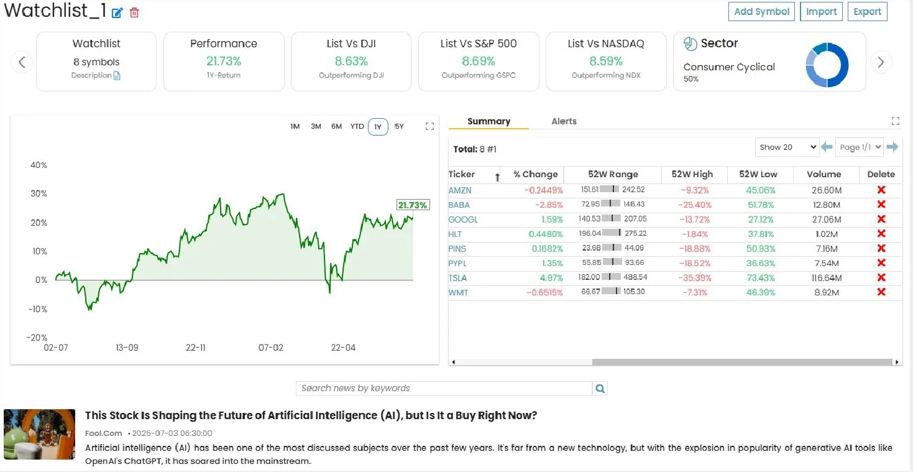The image size is (913, 472).
Task: Open the HLT ticker link
Action: [x=456, y=234]
